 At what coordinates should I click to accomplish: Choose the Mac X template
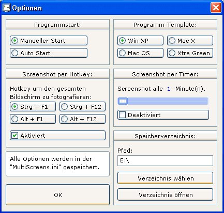(190, 41)
